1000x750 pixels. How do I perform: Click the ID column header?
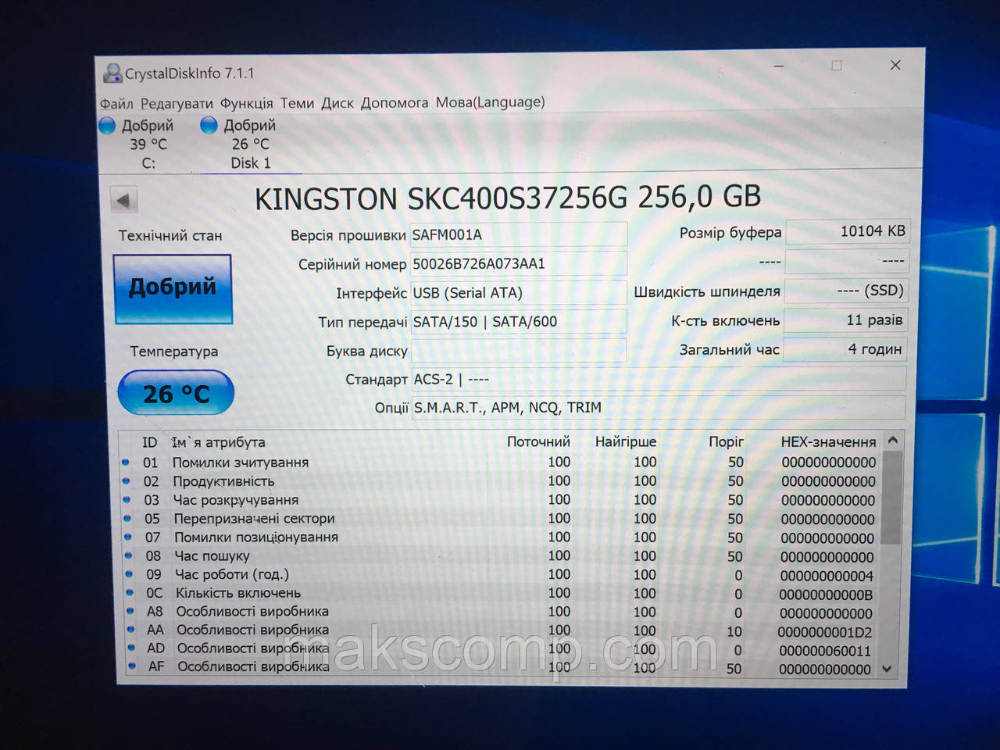point(149,442)
